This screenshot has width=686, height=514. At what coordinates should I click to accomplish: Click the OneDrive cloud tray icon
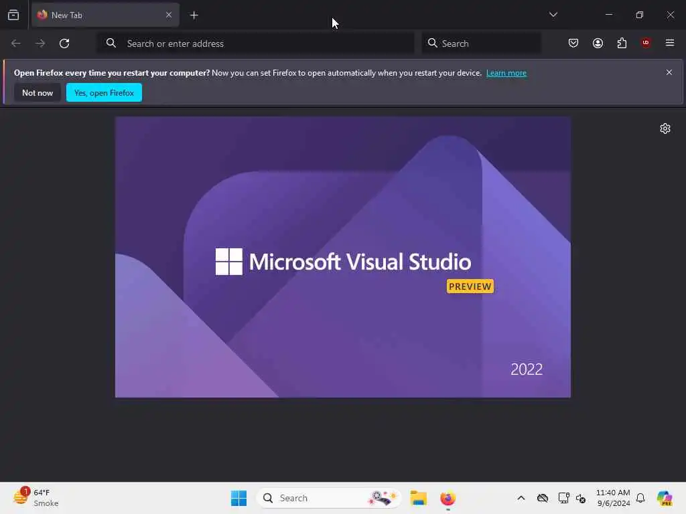(x=543, y=498)
